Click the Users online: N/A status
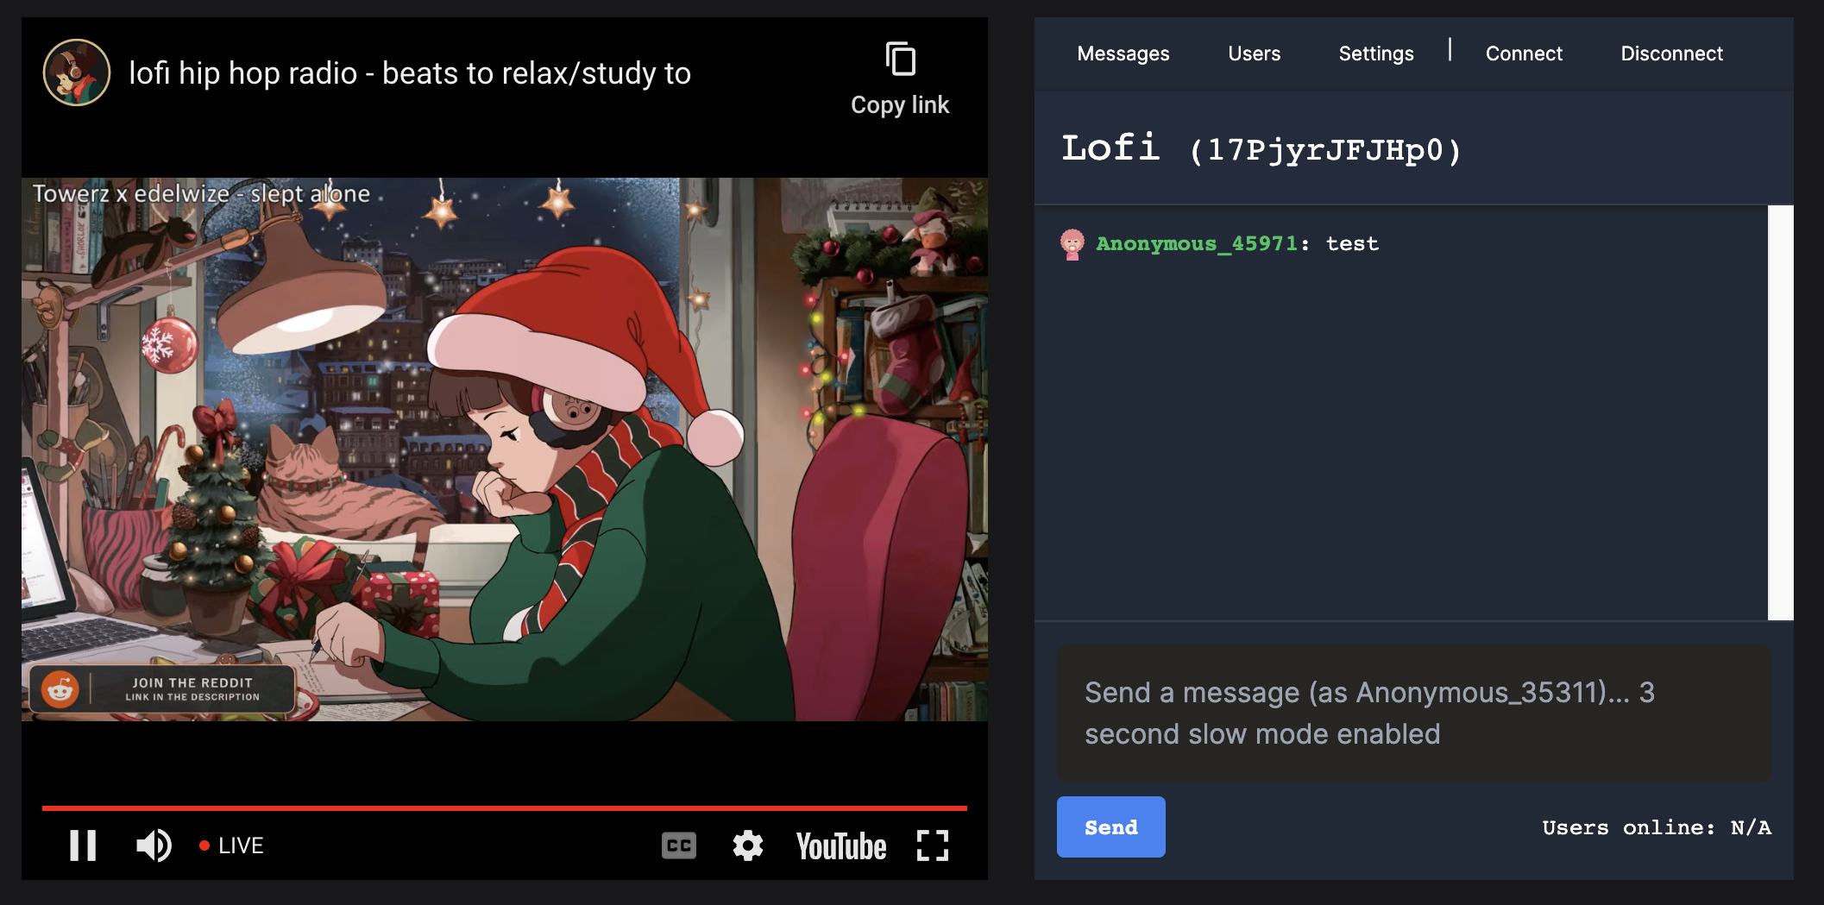The width and height of the screenshot is (1824, 905). pos(1657,827)
